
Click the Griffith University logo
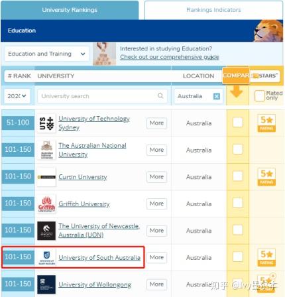pos(46,204)
